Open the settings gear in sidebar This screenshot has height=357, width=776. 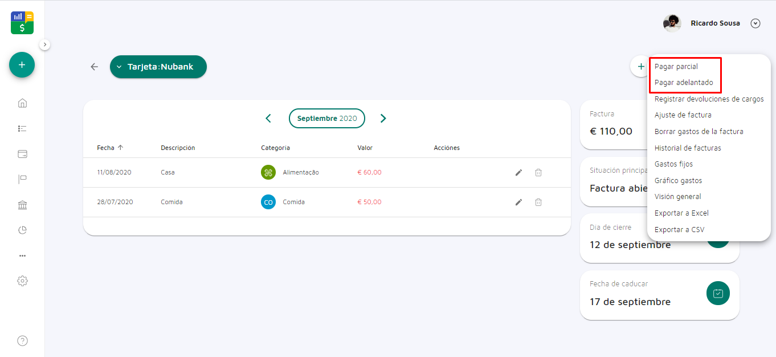(22, 281)
